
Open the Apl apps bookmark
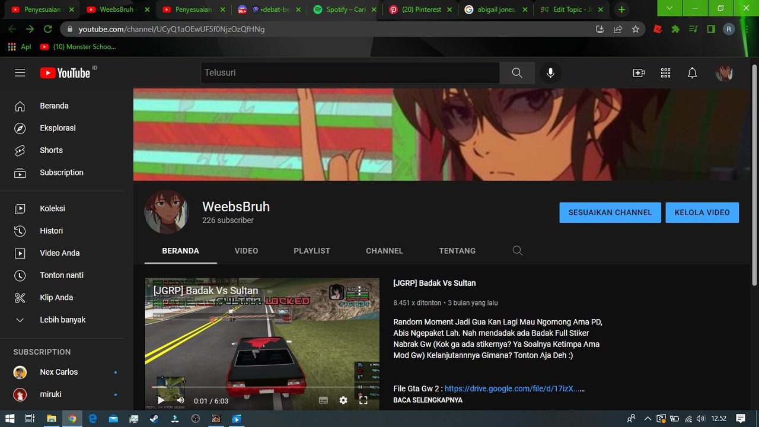(20, 47)
